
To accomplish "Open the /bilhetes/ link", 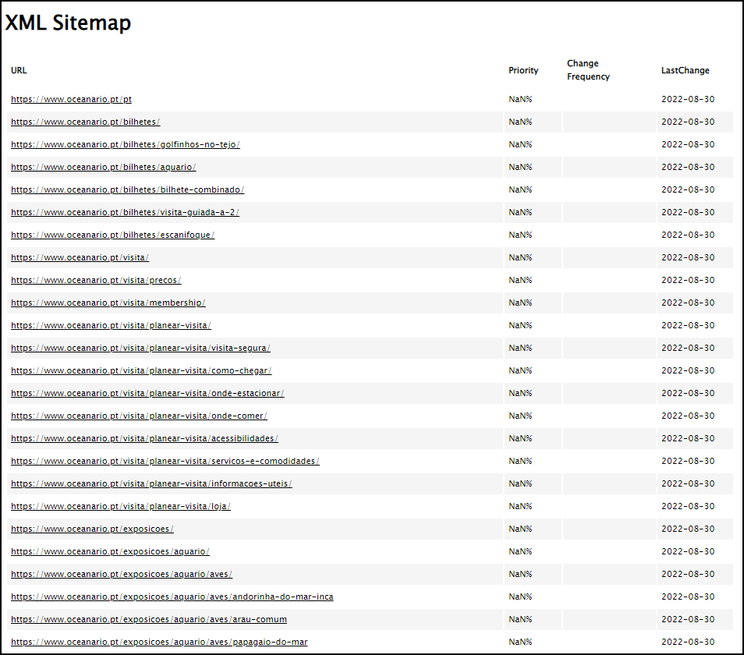I will click(86, 122).
